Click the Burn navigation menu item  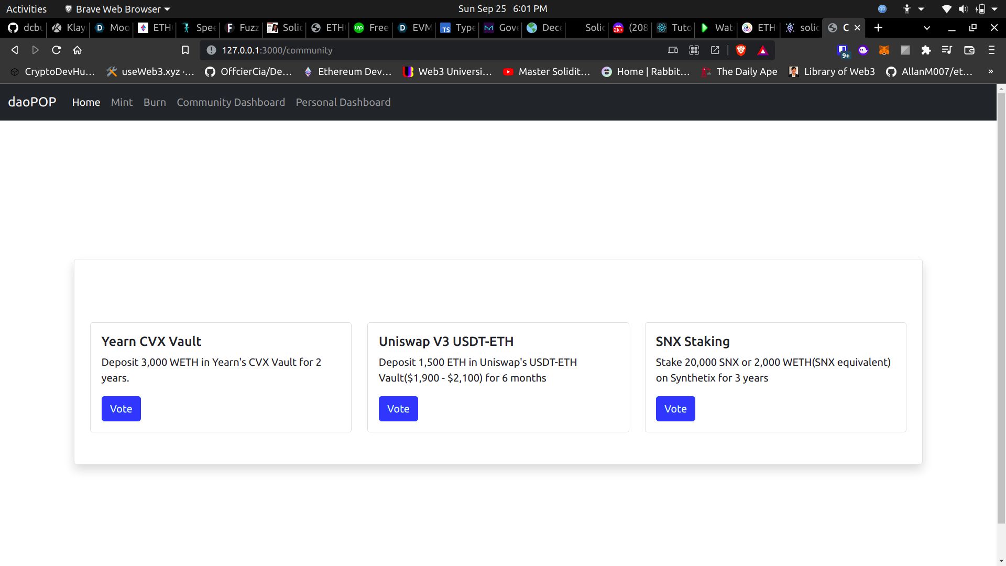point(154,102)
